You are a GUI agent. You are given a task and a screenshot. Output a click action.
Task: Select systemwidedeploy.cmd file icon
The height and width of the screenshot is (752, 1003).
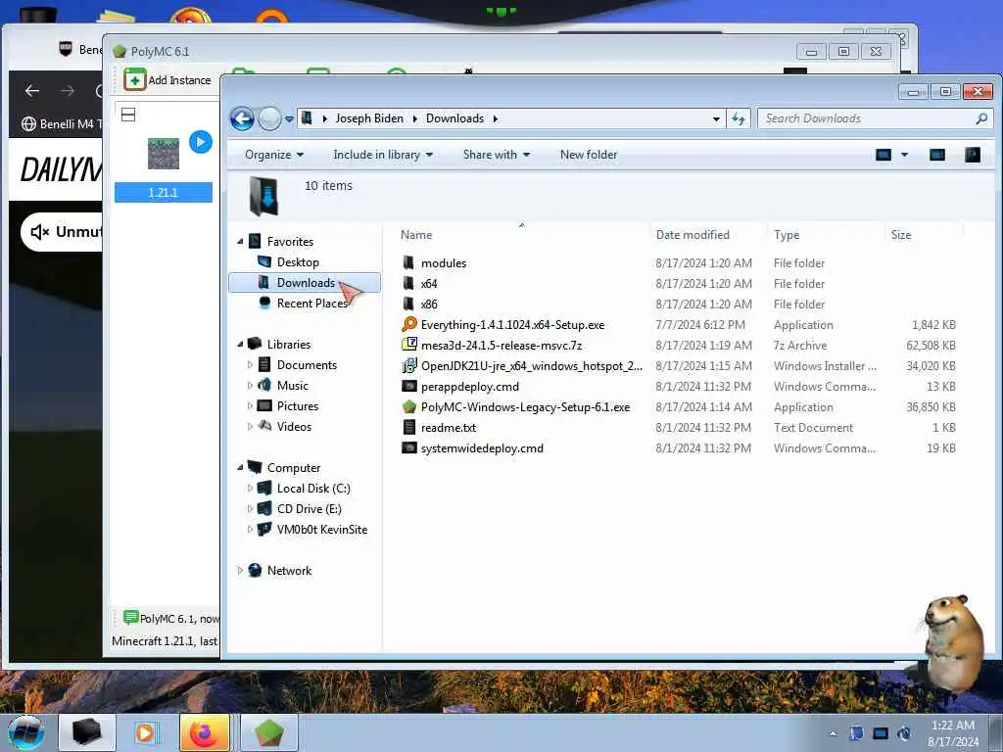[x=408, y=447]
